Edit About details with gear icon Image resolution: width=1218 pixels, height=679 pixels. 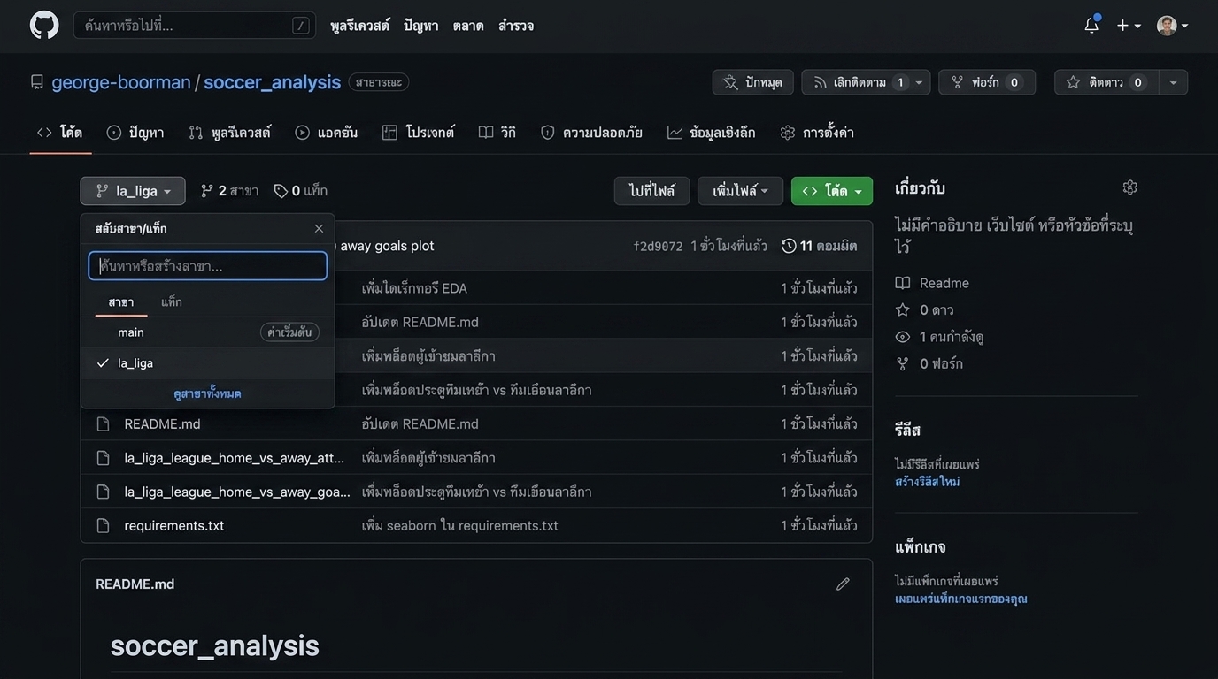pyautogui.click(x=1130, y=187)
